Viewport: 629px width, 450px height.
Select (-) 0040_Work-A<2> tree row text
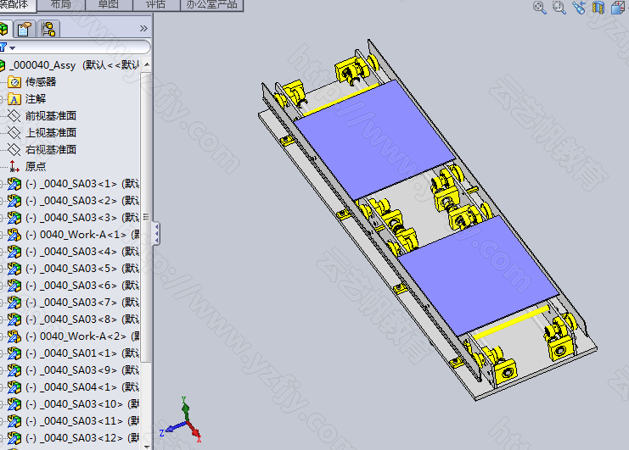pyautogui.click(x=82, y=336)
